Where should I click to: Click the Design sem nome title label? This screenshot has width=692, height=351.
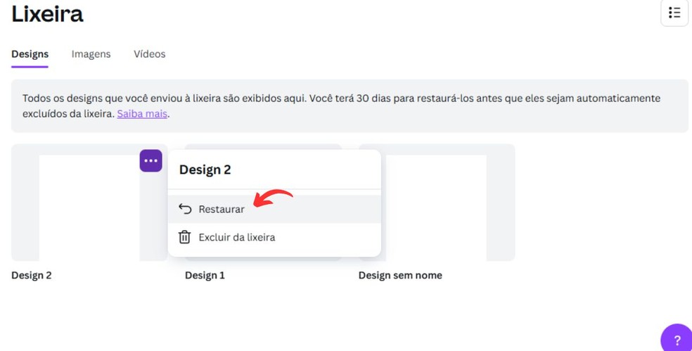coord(400,275)
